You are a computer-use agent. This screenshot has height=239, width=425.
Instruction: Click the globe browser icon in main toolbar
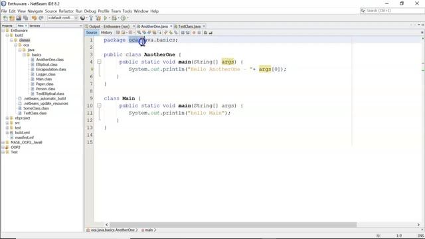pos(82,18)
